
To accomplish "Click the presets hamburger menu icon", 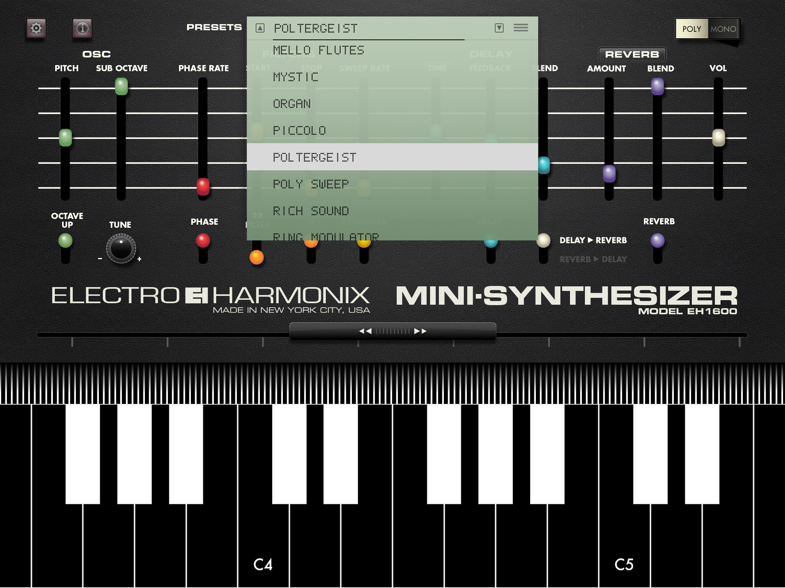I will pos(521,28).
